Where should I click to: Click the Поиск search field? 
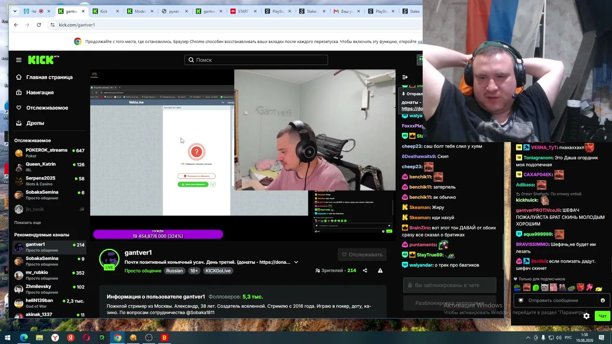[x=256, y=60]
